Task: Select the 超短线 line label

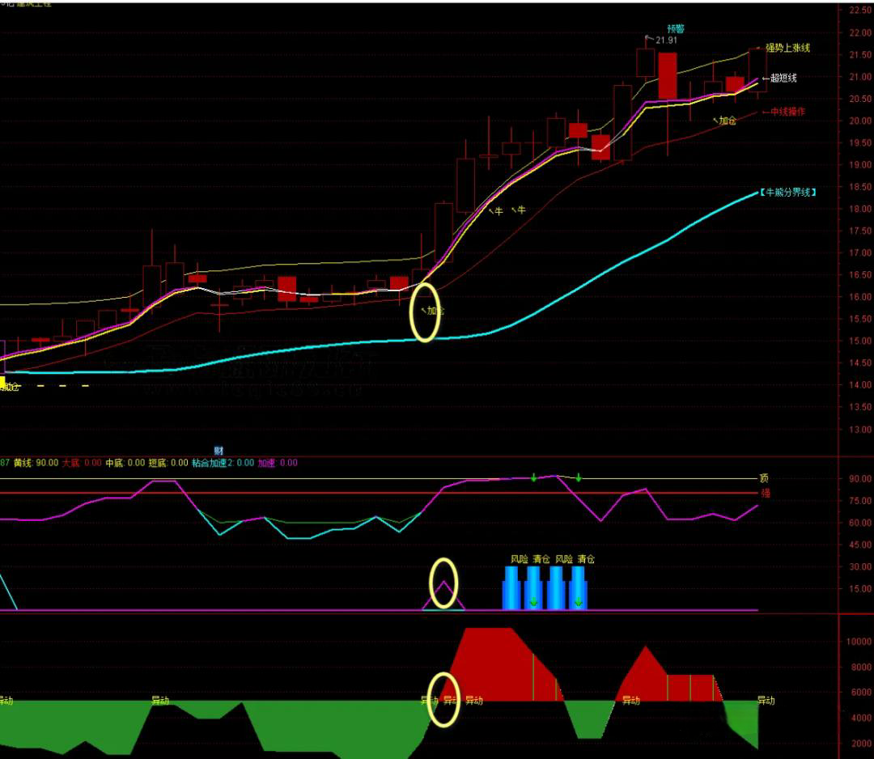Action: point(783,78)
